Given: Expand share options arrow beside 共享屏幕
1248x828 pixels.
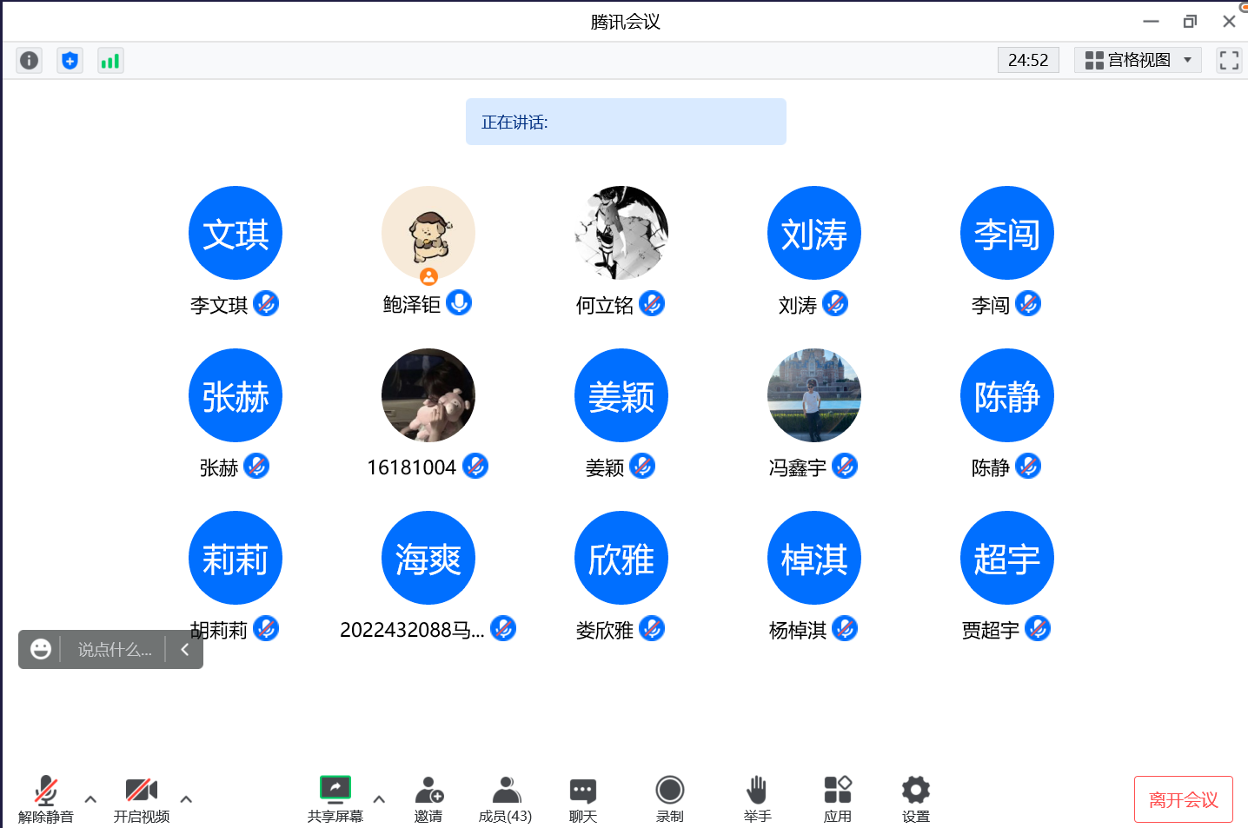Looking at the screenshot, I should [x=379, y=798].
